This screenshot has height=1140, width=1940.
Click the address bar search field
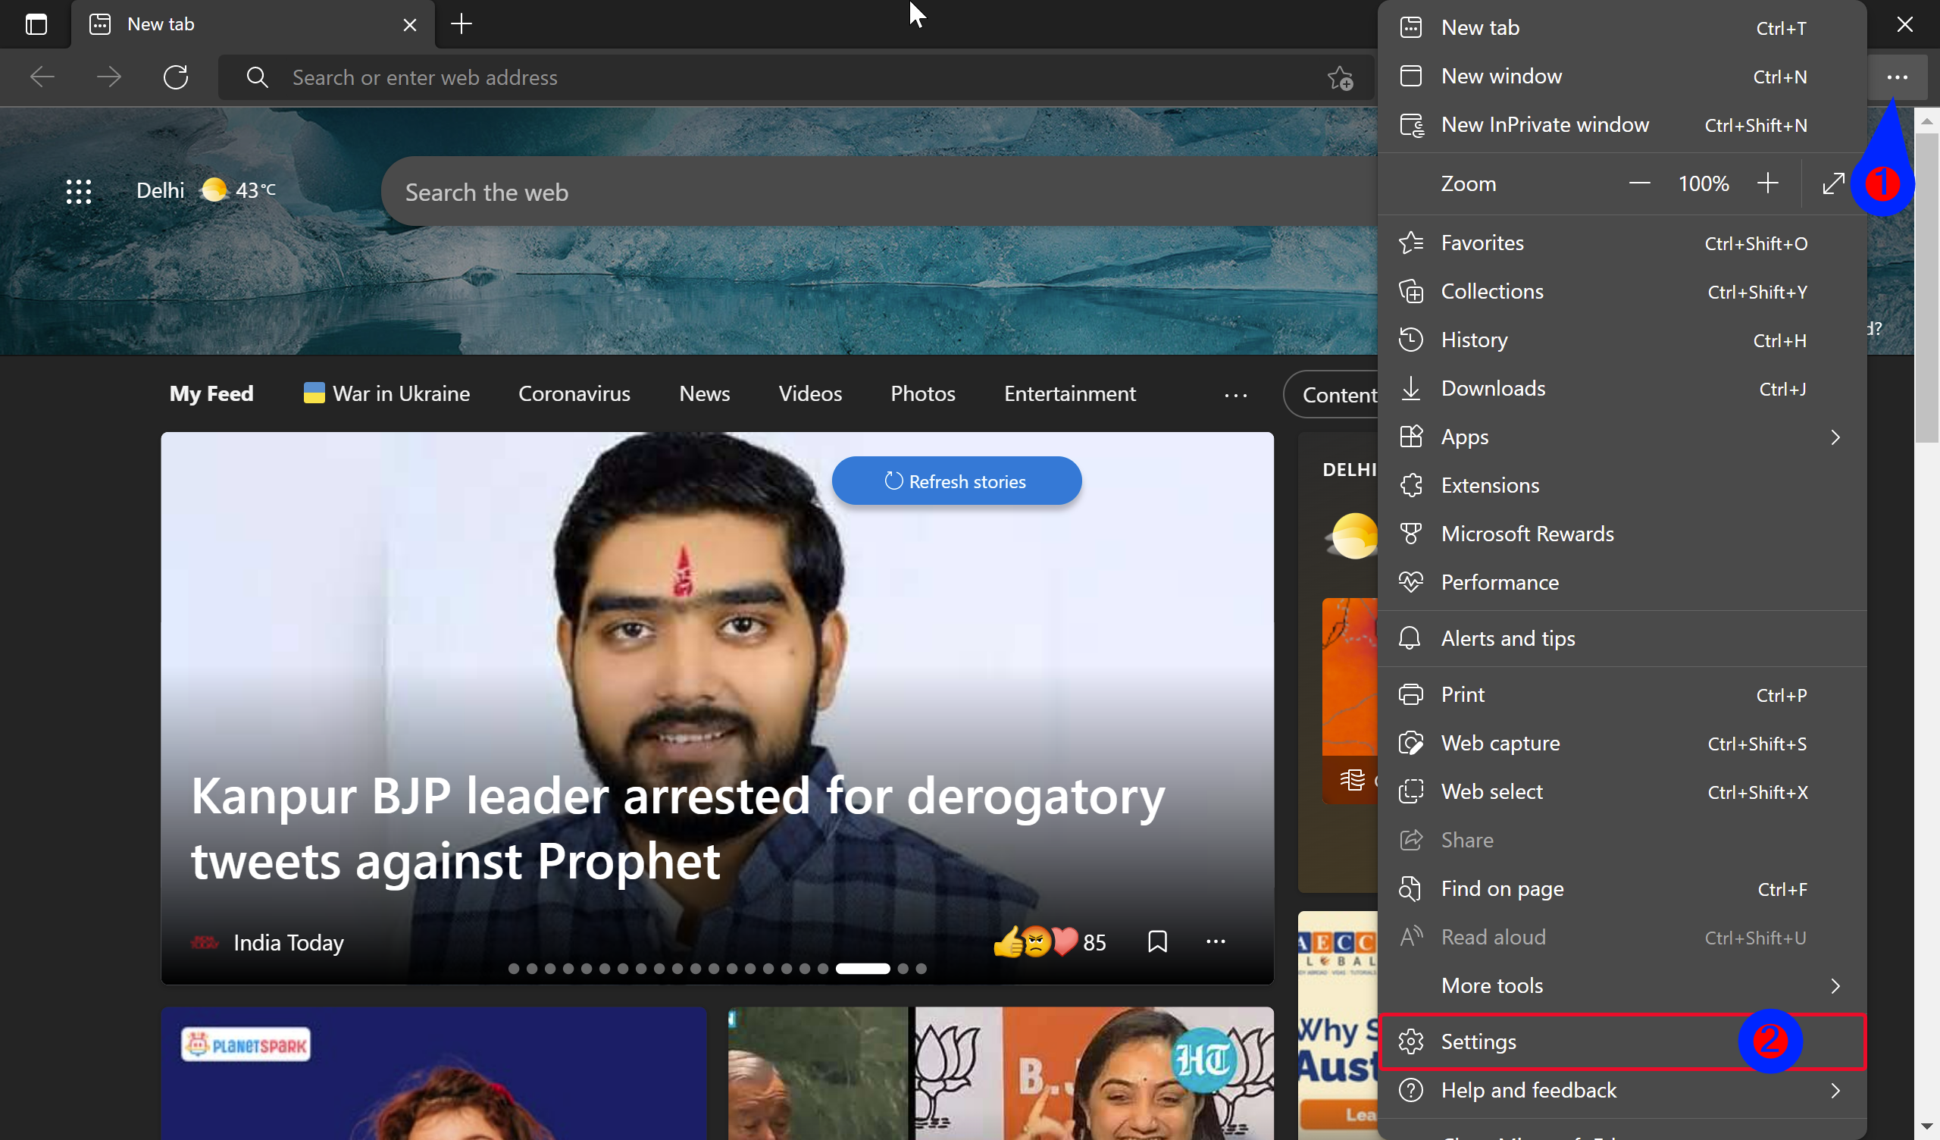(796, 77)
